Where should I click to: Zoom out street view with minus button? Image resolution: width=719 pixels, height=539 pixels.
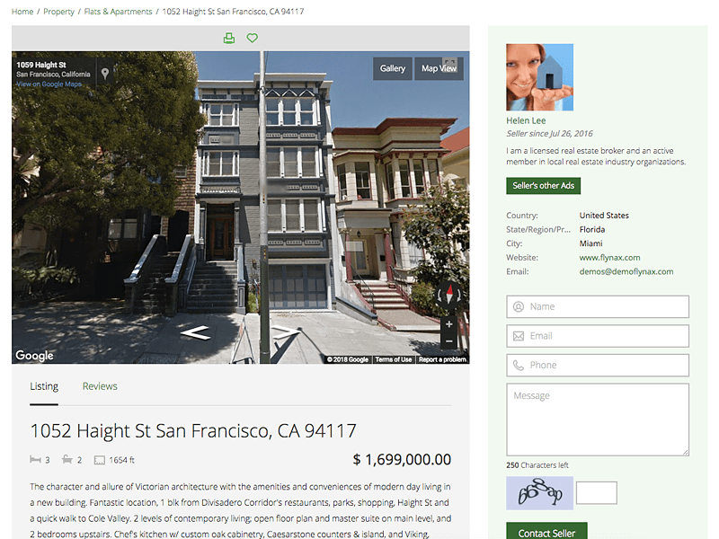[x=448, y=341]
